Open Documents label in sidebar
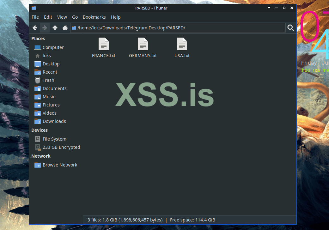The height and width of the screenshot is (230, 329). (x=55, y=88)
